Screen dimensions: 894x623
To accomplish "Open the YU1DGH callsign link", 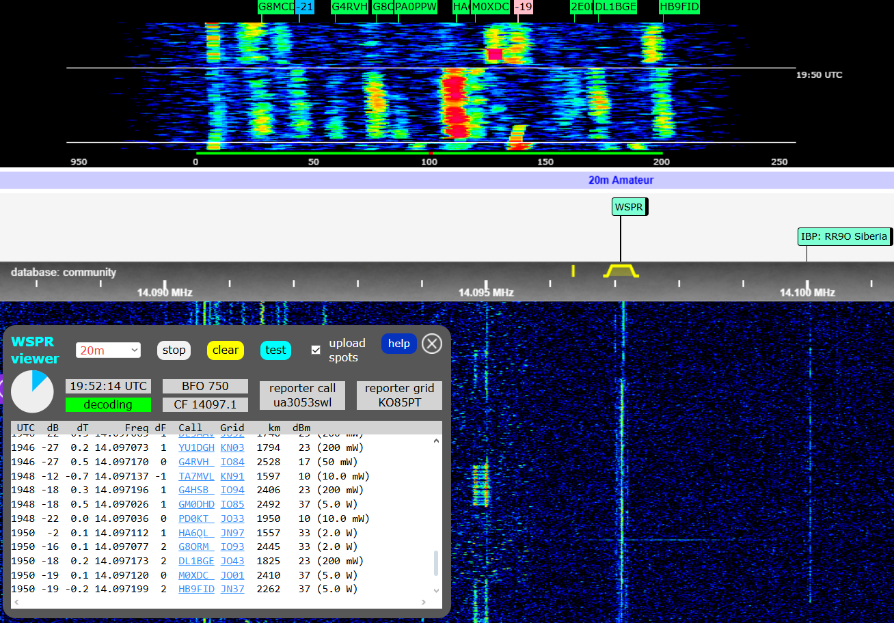I will [196, 447].
